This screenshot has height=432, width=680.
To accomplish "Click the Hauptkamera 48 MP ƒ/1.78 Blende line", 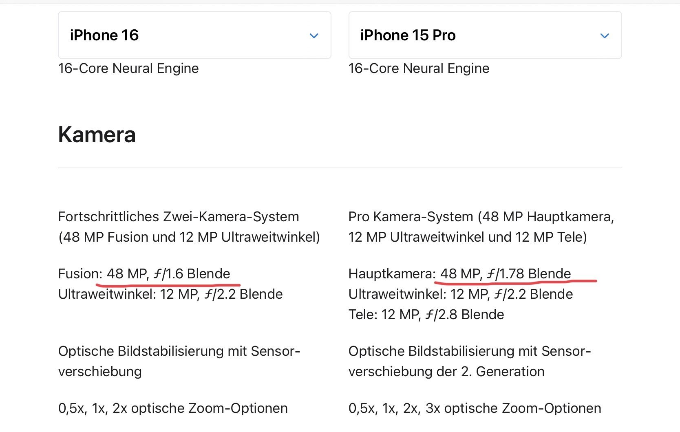I will click(459, 273).
